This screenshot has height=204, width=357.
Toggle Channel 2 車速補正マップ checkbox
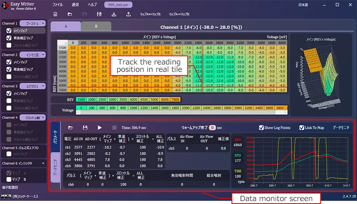9,69
